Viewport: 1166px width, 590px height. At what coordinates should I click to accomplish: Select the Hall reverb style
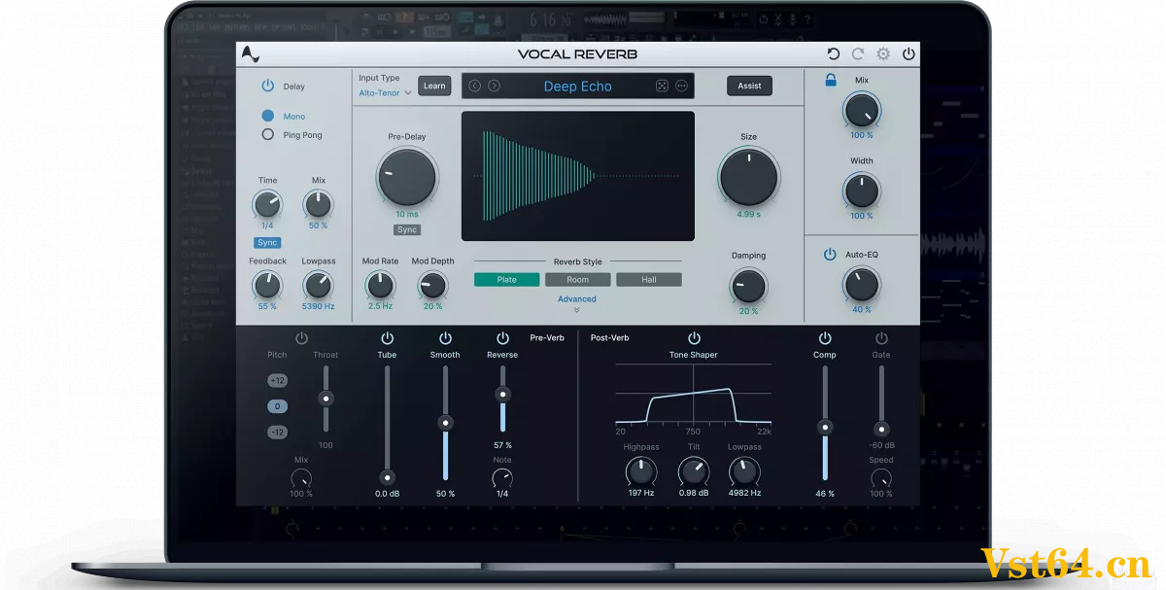pyautogui.click(x=648, y=280)
